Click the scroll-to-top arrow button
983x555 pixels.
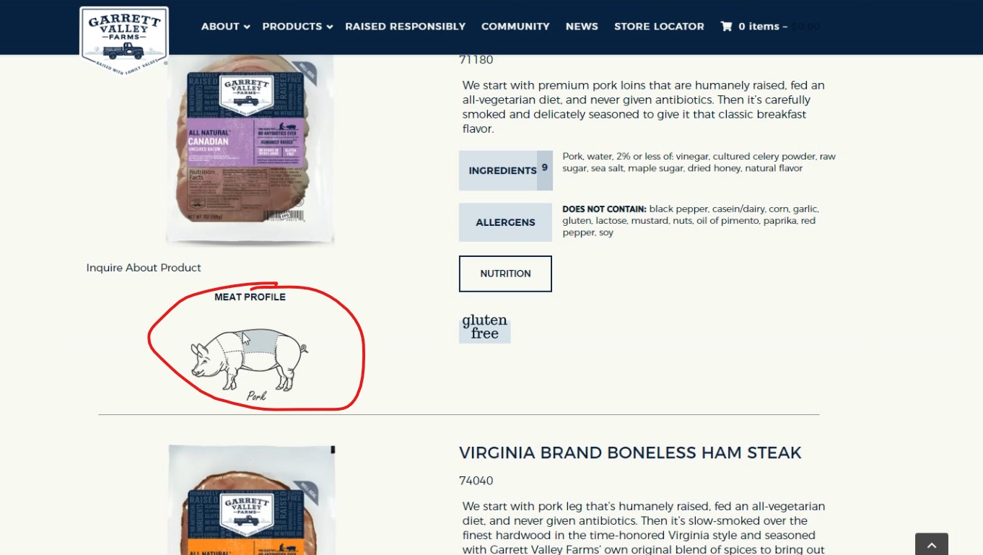[x=931, y=544]
